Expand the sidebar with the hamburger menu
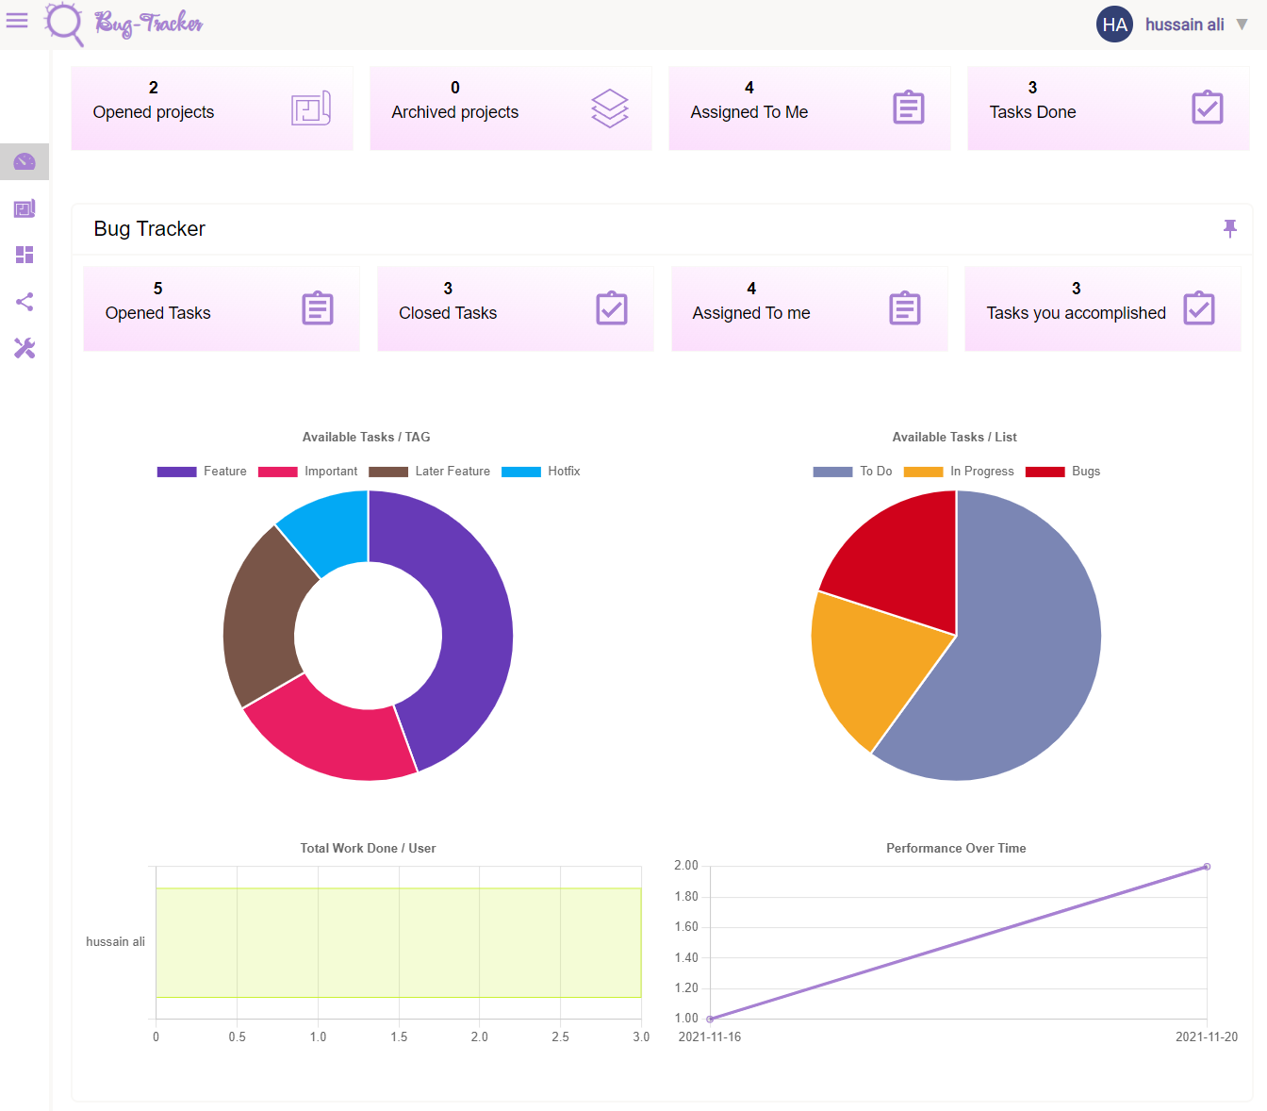This screenshot has width=1267, height=1111. [17, 21]
